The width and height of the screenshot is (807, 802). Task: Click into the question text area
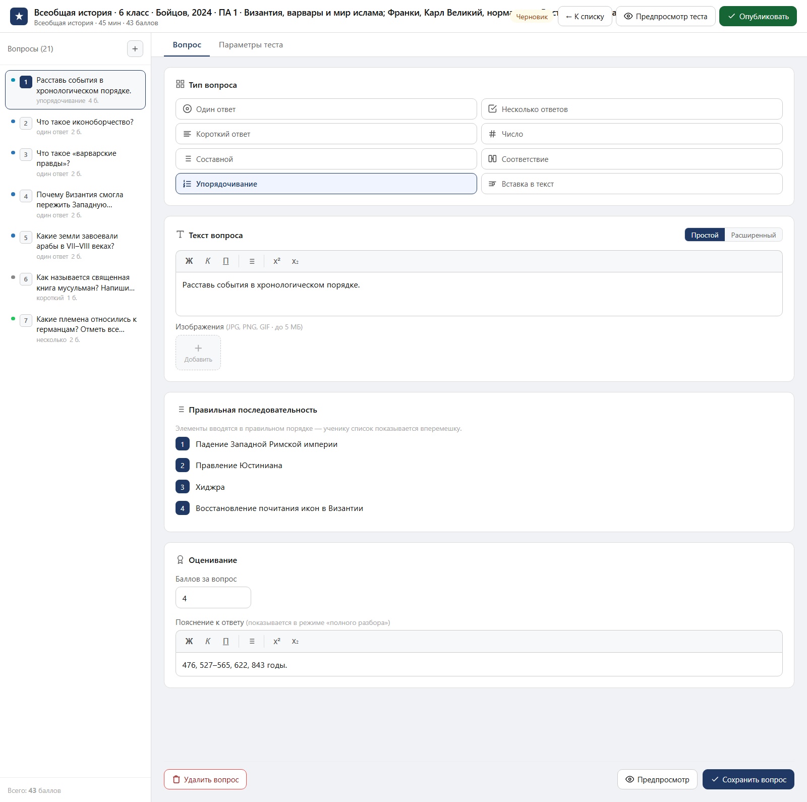coord(479,294)
